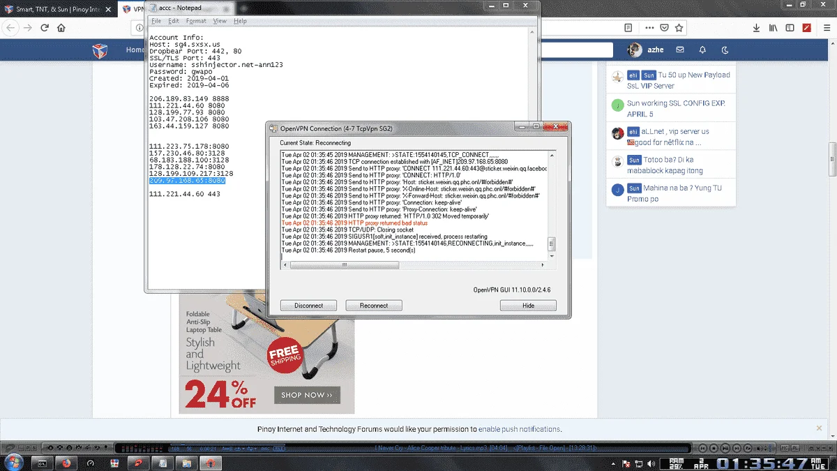837x471 pixels.
Task: Go forward in Firefox
Action: [28, 28]
